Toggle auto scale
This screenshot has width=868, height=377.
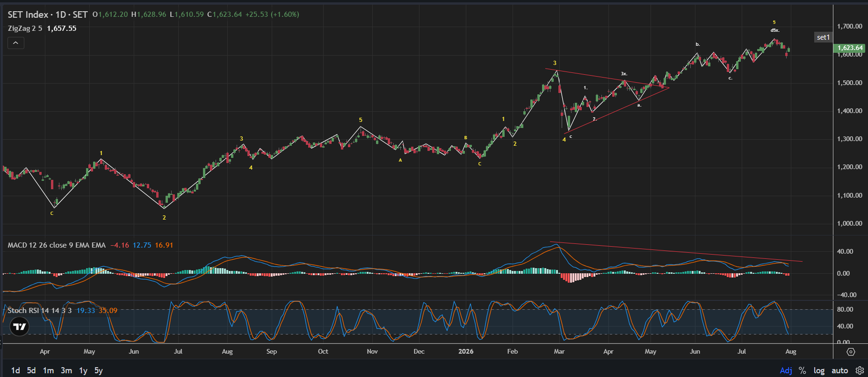840,370
